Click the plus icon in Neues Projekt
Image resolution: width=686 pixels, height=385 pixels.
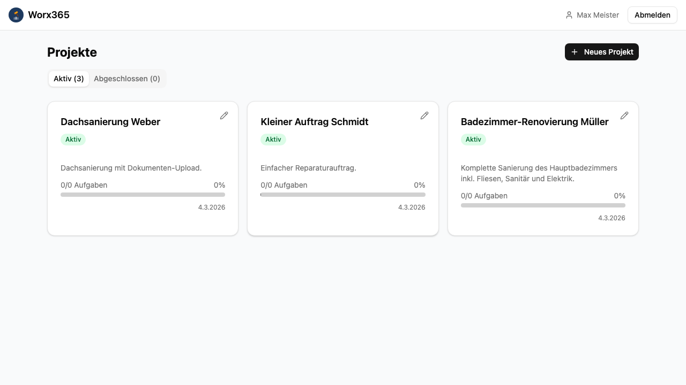575,52
